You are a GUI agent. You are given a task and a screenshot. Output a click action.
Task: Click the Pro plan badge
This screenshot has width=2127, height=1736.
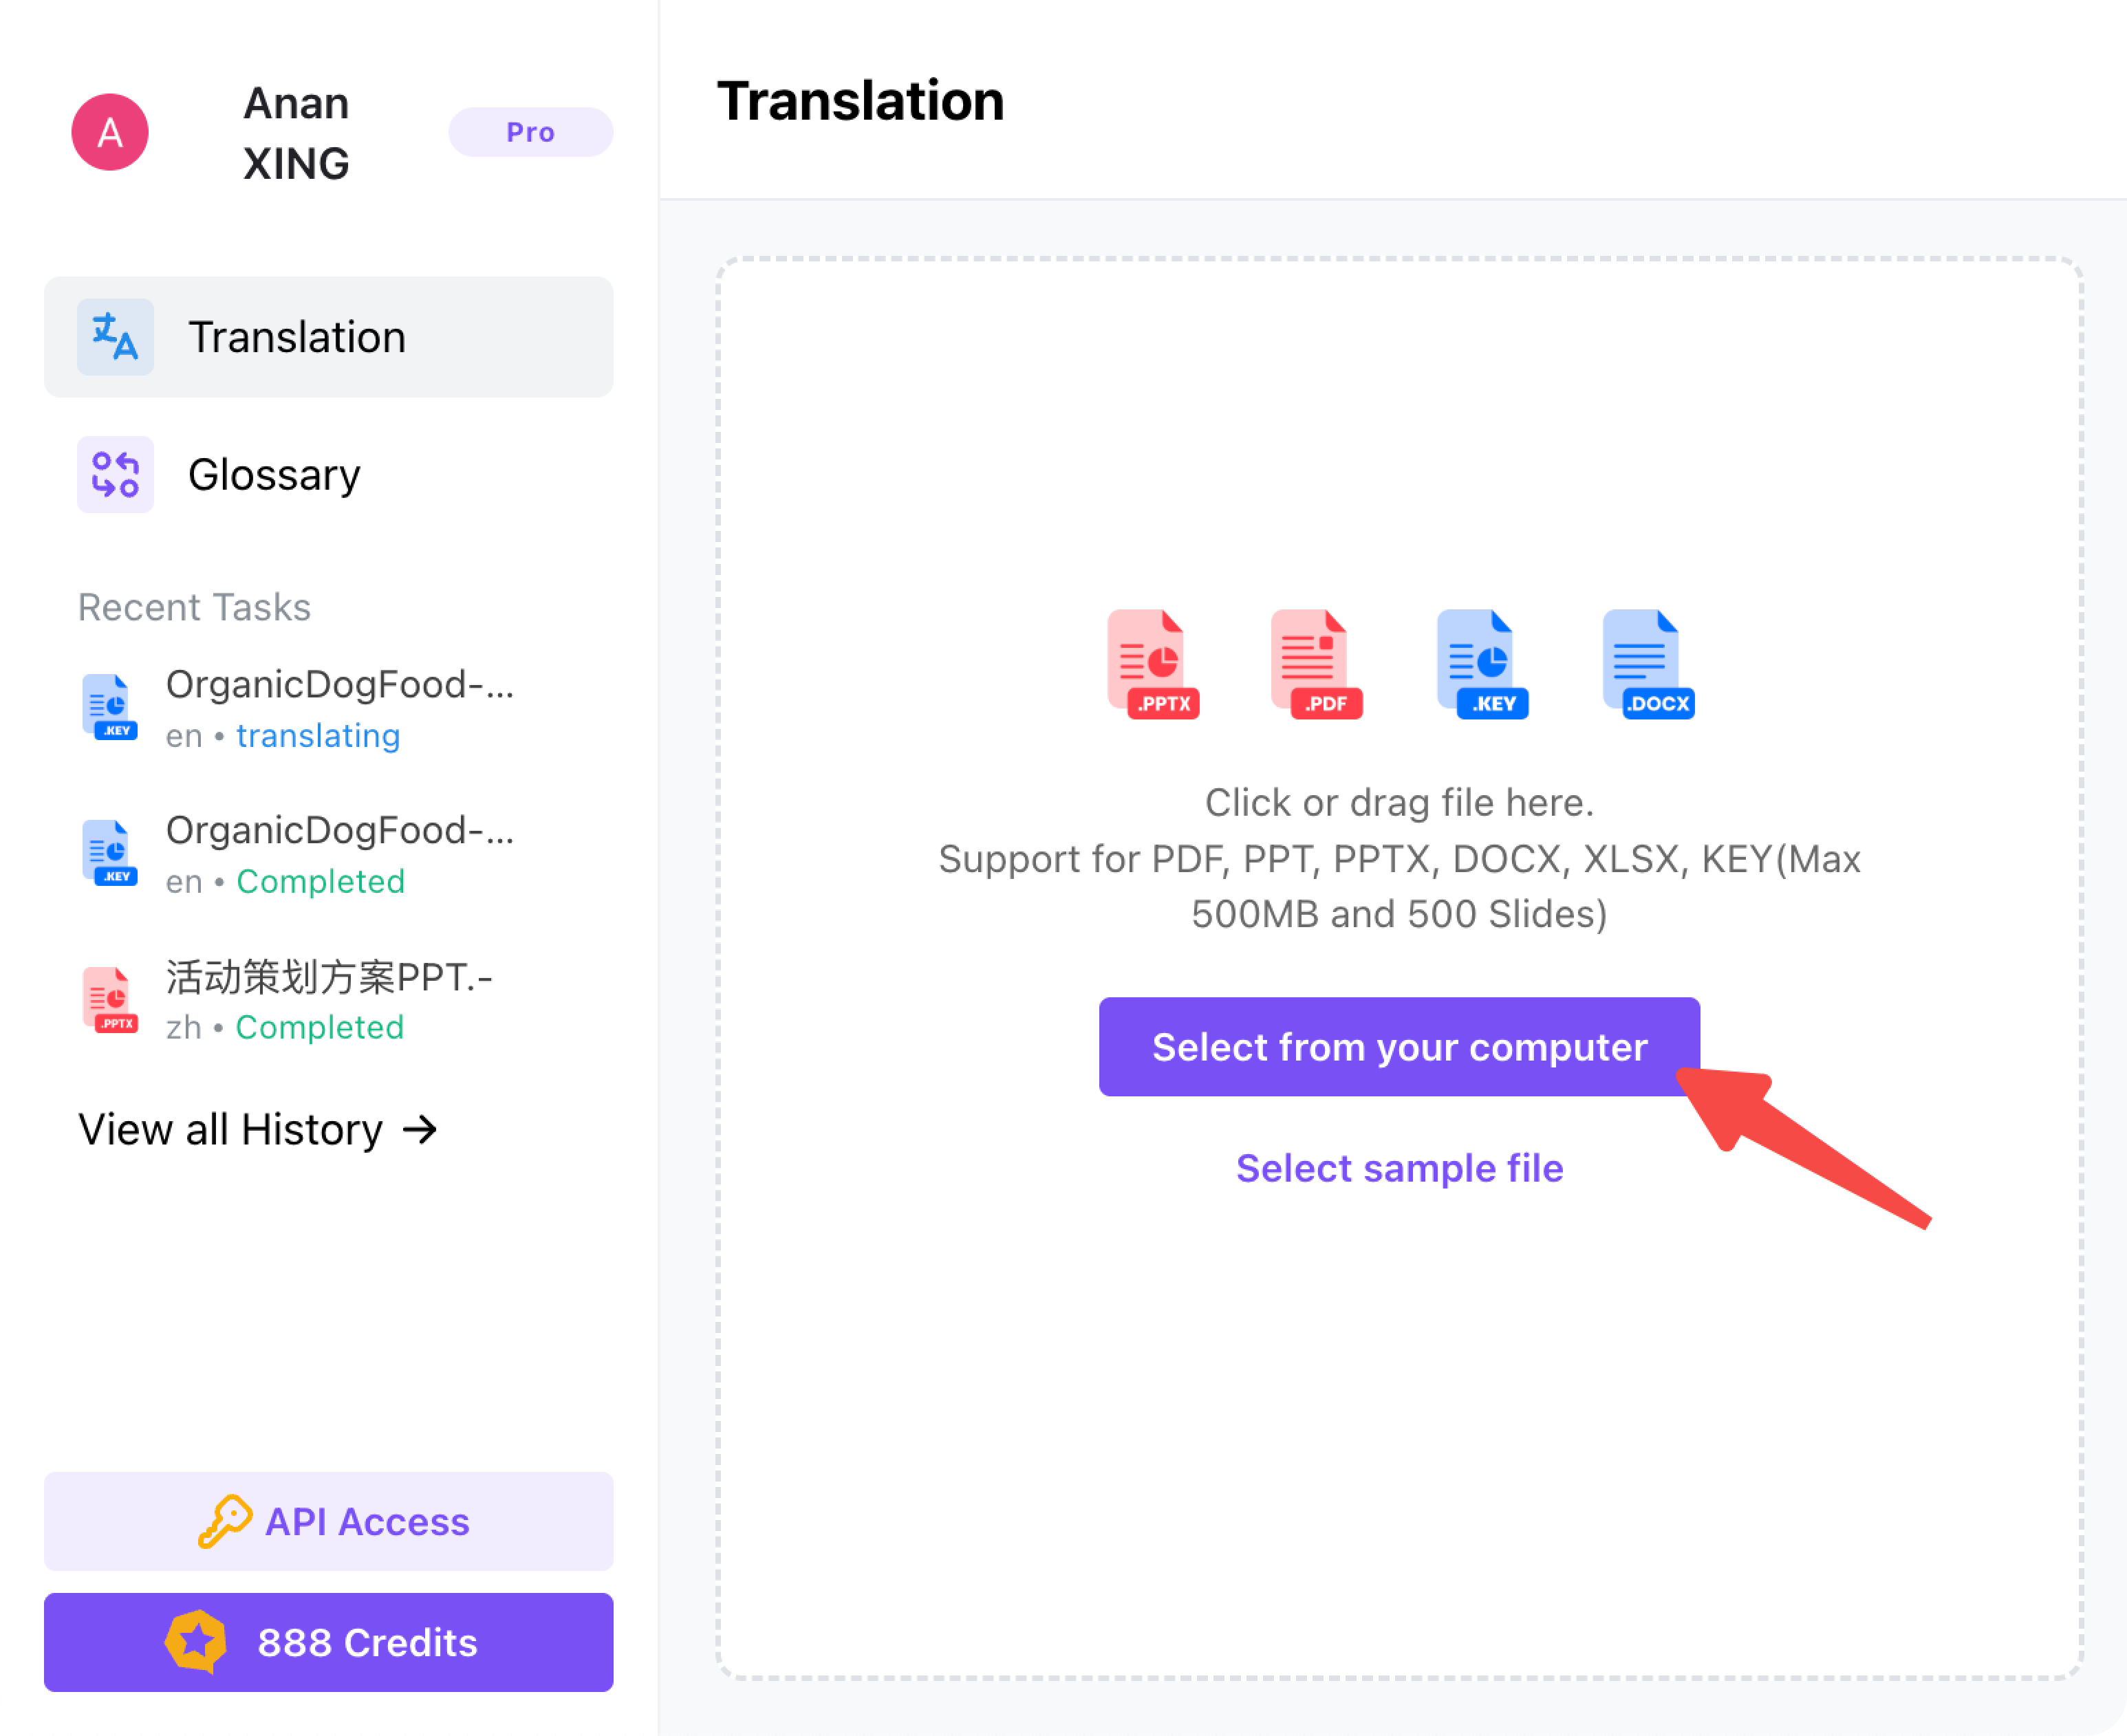[530, 132]
